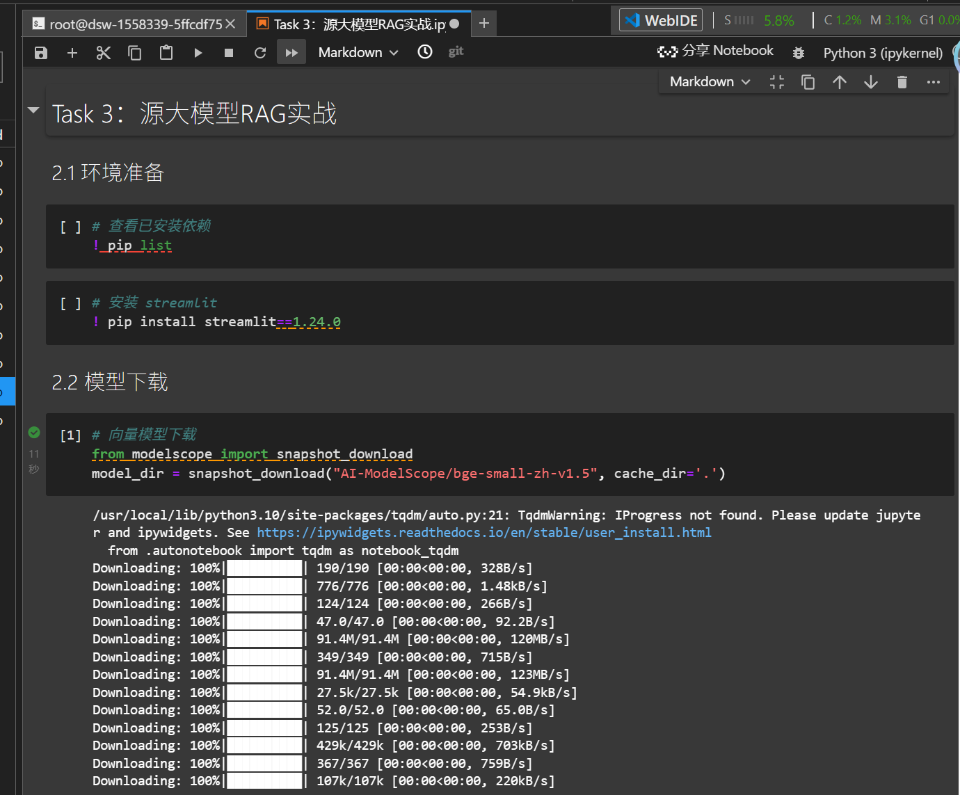This screenshot has width=960, height=795.
Task: Copy selected cell using main toolbar copy icon
Action: 135,53
